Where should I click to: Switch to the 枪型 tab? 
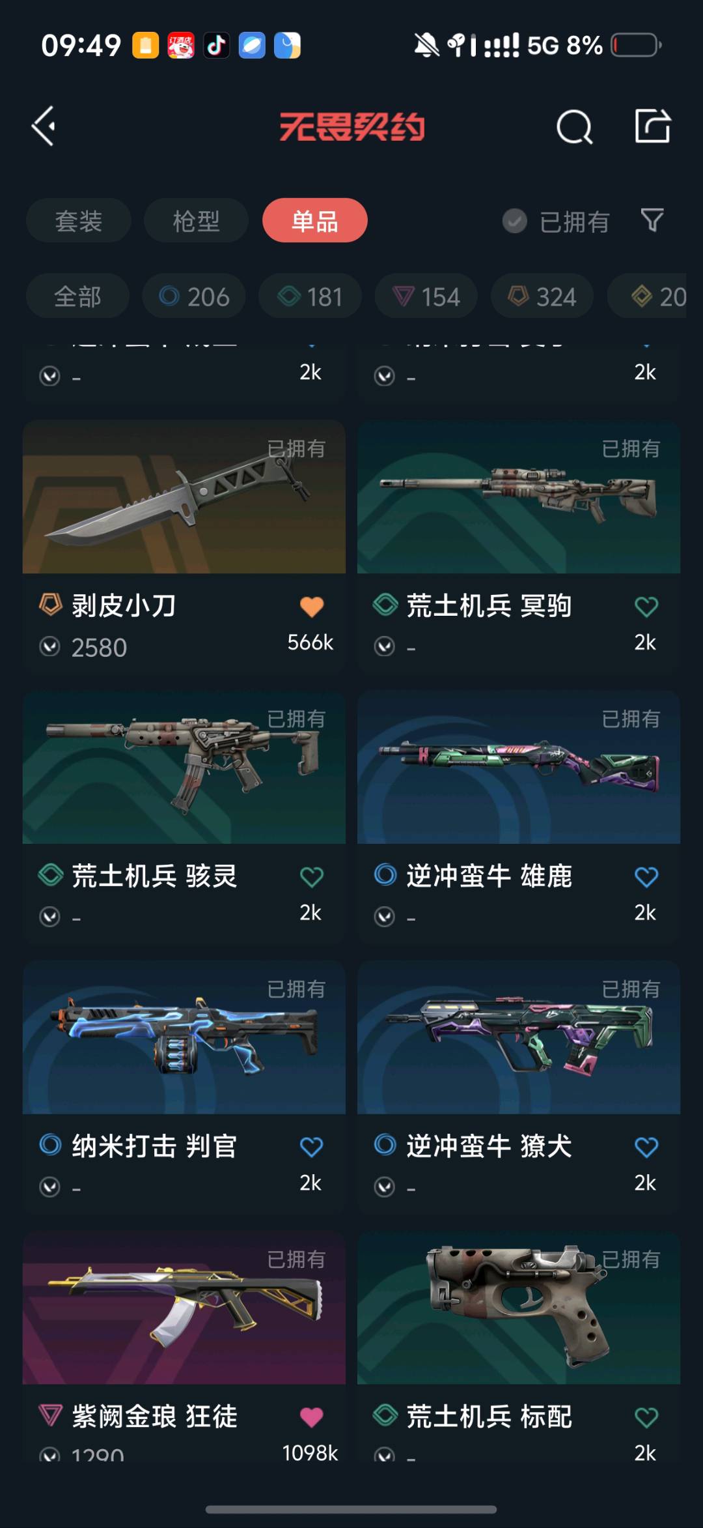click(x=196, y=220)
